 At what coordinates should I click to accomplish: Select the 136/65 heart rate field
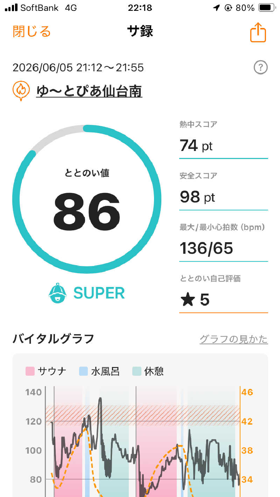click(224, 243)
